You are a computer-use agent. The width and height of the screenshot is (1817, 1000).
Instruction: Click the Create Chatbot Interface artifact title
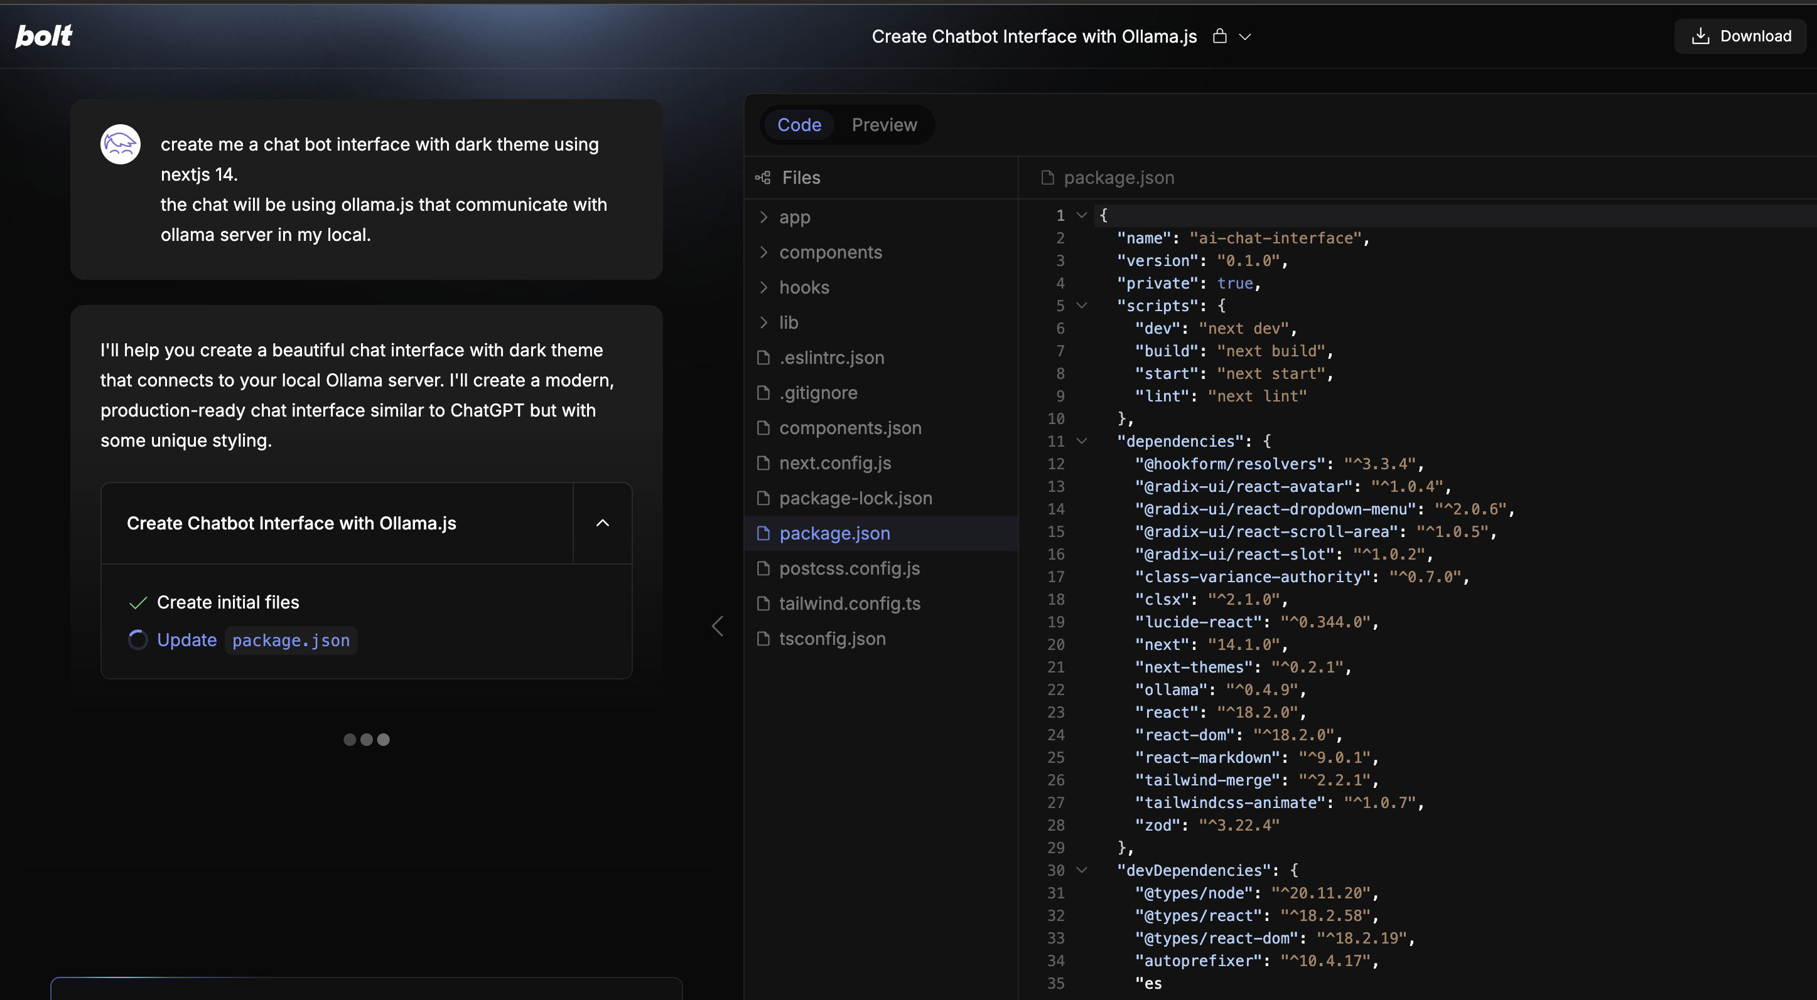(291, 523)
